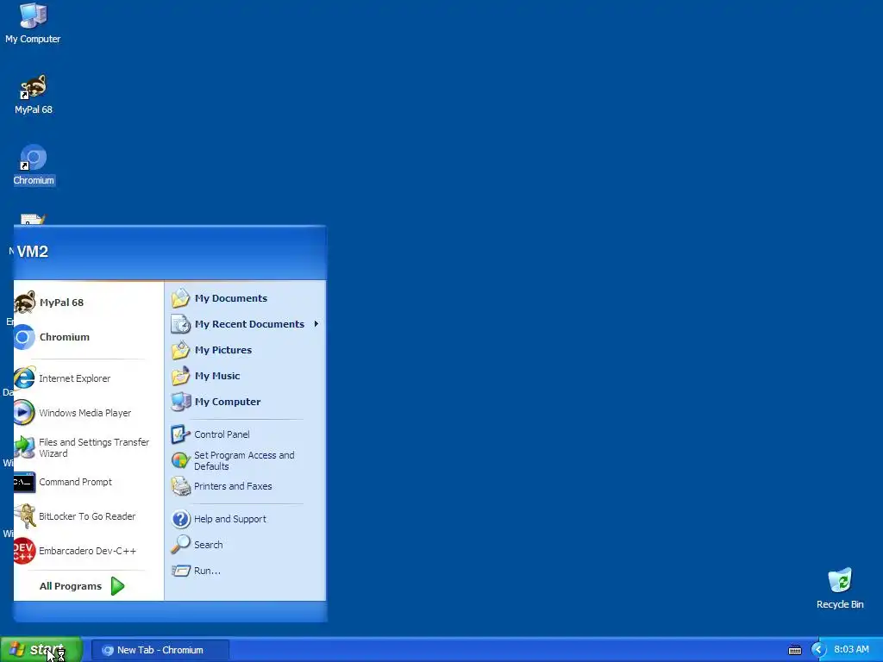Open the Run... dialog
The width and height of the screenshot is (883, 662).
246,571
